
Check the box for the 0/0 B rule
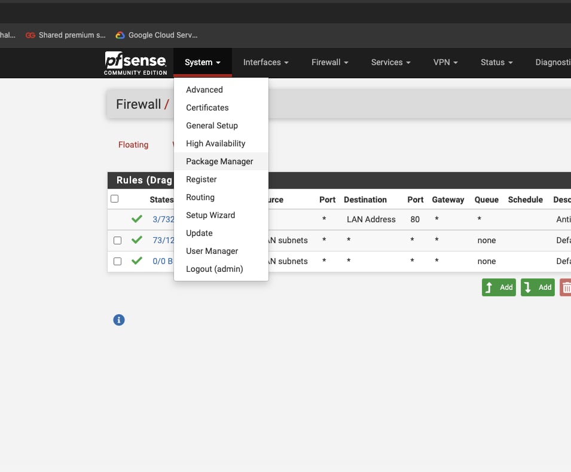[117, 261]
